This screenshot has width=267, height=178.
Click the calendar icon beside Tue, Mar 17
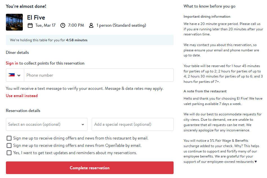[x=30, y=26]
